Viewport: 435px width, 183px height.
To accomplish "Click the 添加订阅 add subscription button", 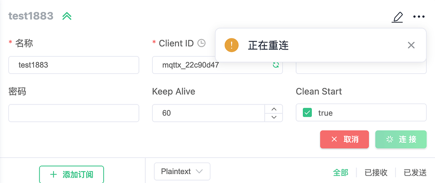I will pos(71,174).
